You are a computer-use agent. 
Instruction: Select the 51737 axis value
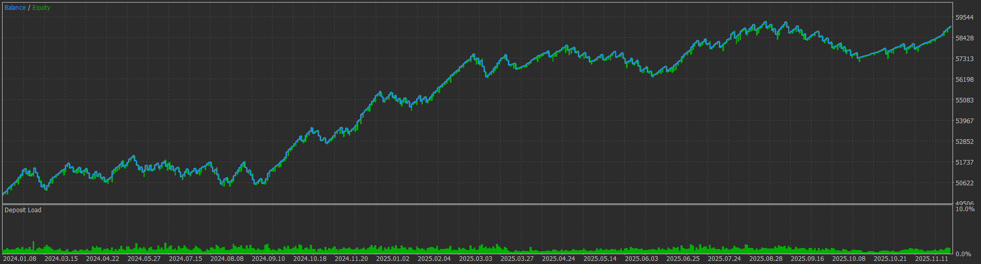[x=964, y=163]
